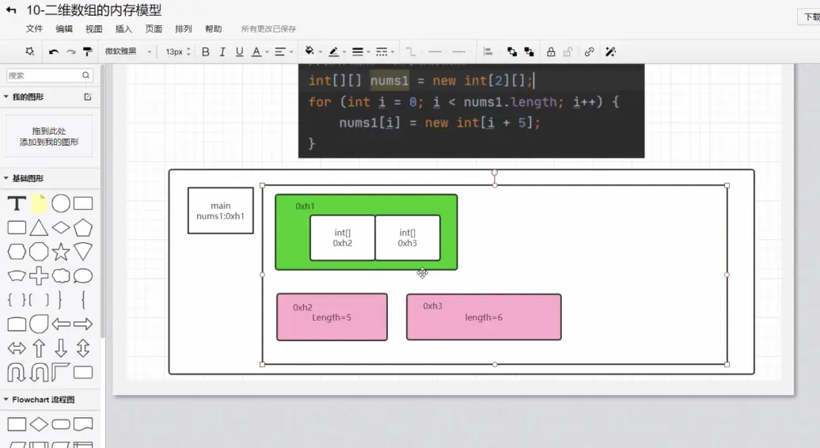The width and height of the screenshot is (820, 448).
Task: Open the 编辑 menu
Action: coord(64,28)
